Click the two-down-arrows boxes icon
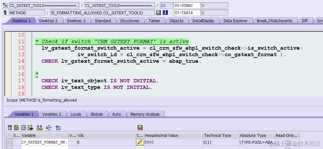The image size is (323, 149). (x=40, y=127)
